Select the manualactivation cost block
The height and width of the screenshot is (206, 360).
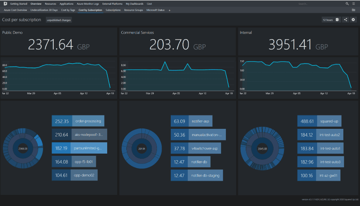pos(198,134)
